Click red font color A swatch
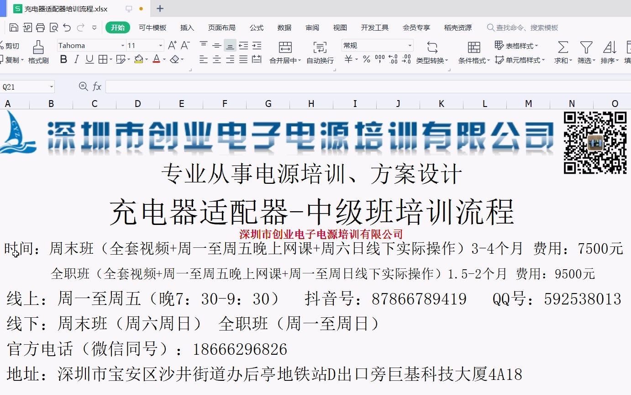 [x=156, y=59]
